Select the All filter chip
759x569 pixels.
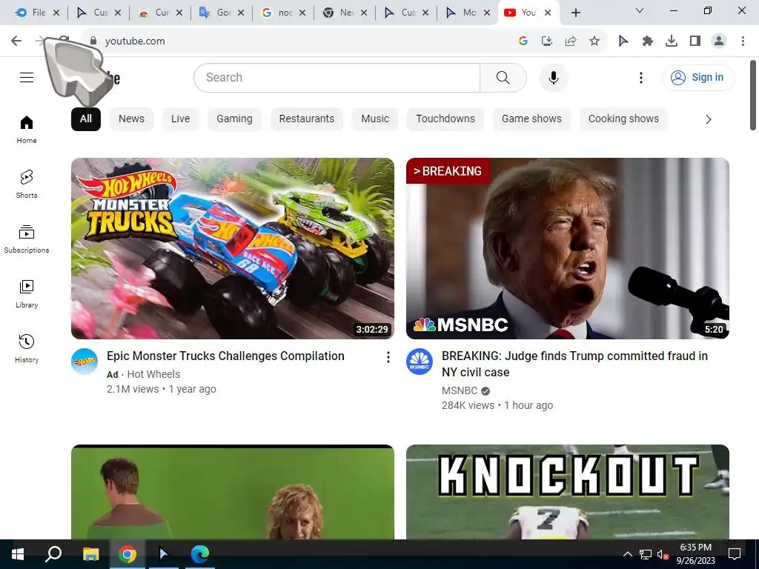coord(86,119)
